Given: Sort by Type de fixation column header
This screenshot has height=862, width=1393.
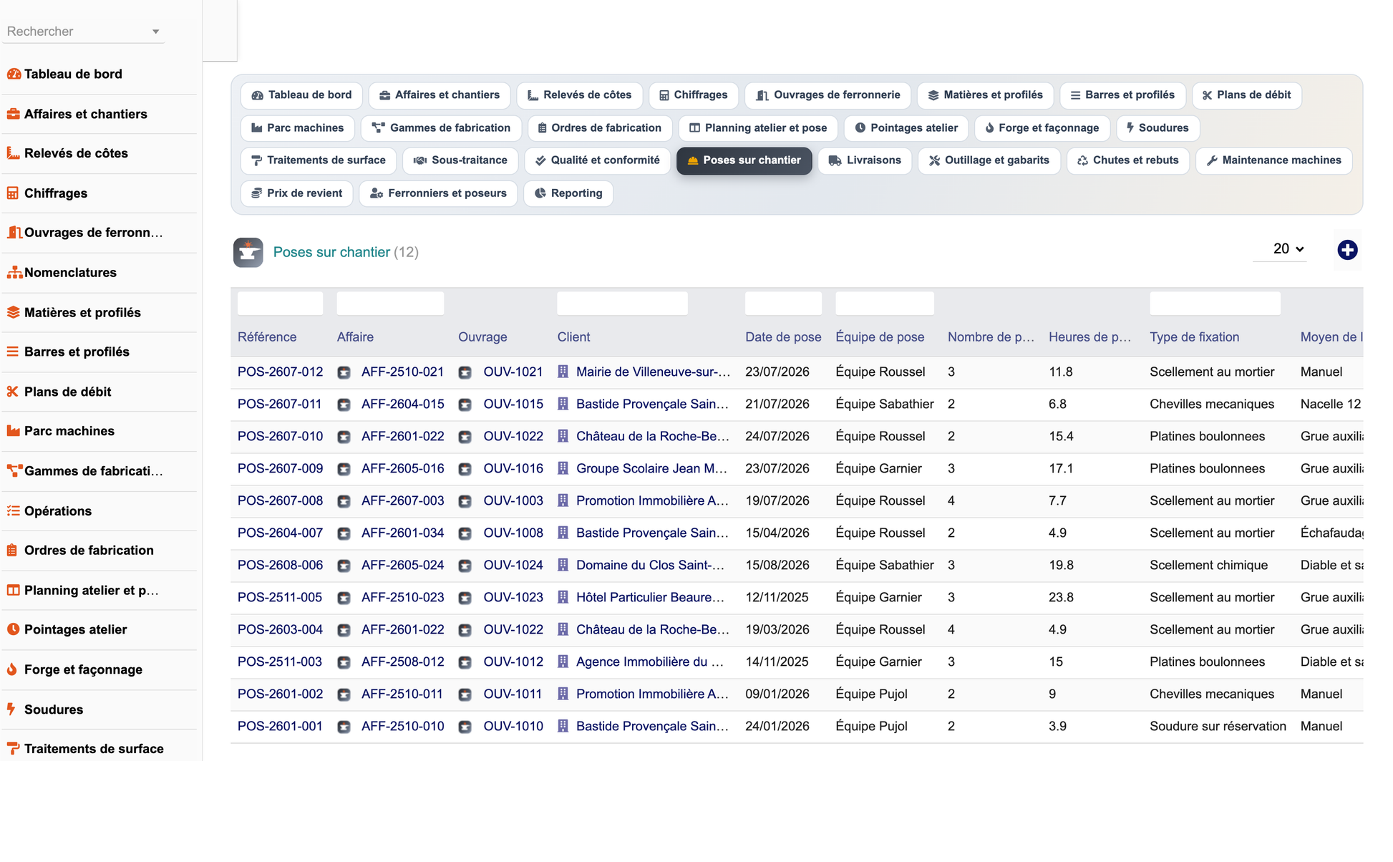Looking at the screenshot, I should pos(1194,337).
